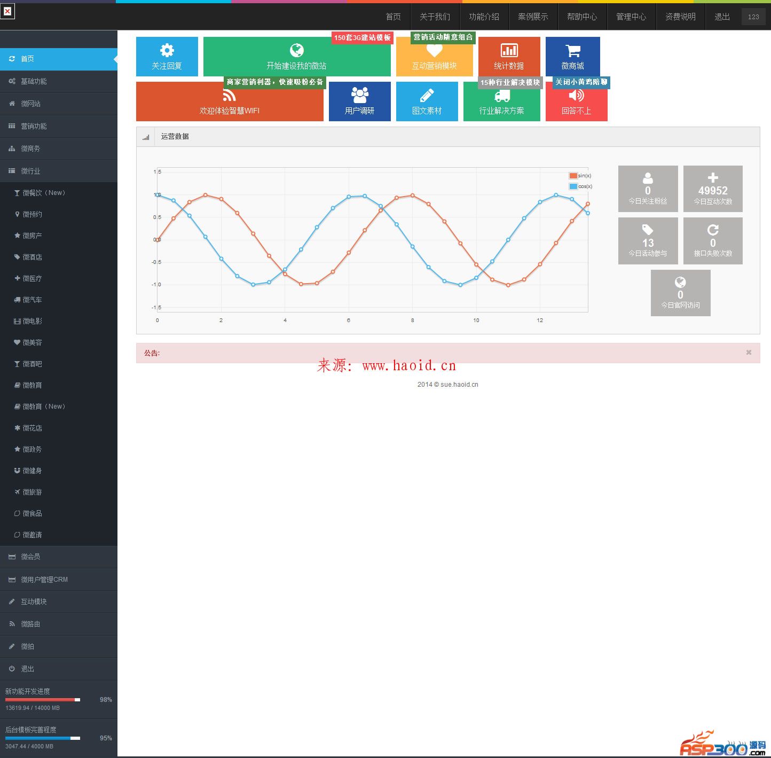Click the 今日互动次数 stat tile

click(713, 189)
